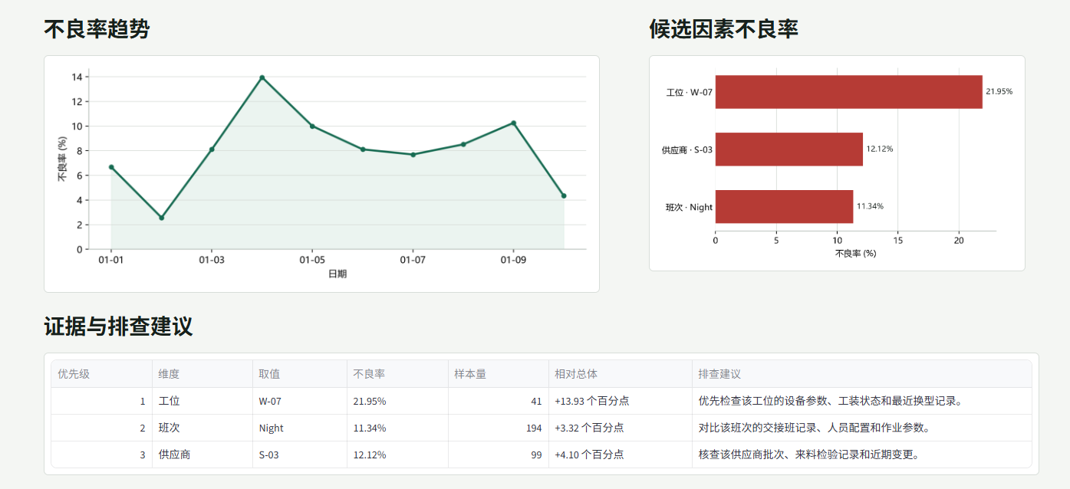Click the advice about 来料检验记录
Image resolution: width=1070 pixels, height=489 pixels.
pyautogui.click(x=862, y=455)
